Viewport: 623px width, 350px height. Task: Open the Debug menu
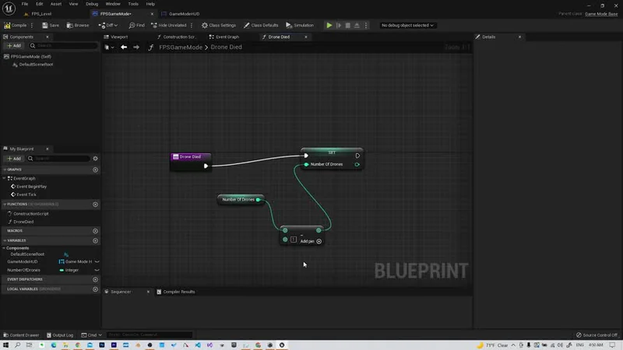[92, 4]
